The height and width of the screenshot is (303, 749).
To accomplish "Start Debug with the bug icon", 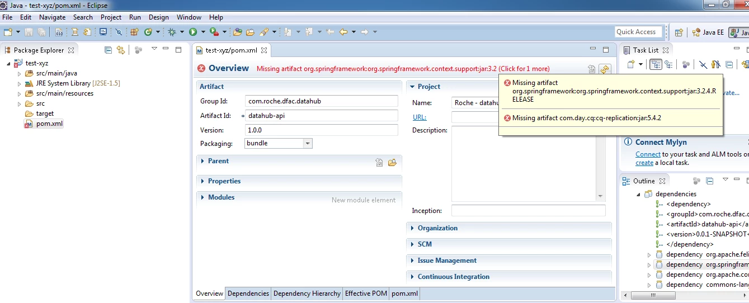I will pyautogui.click(x=172, y=32).
